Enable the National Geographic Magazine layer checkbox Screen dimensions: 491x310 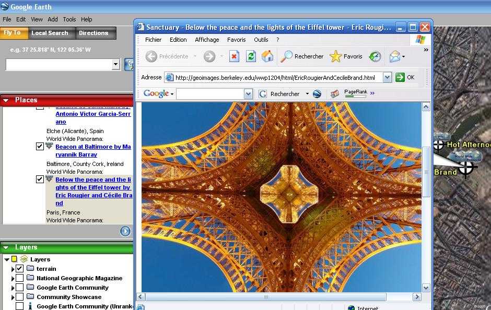coord(19,278)
